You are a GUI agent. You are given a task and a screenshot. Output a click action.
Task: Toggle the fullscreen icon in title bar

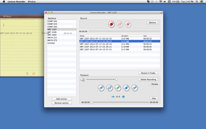pos(161,12)
